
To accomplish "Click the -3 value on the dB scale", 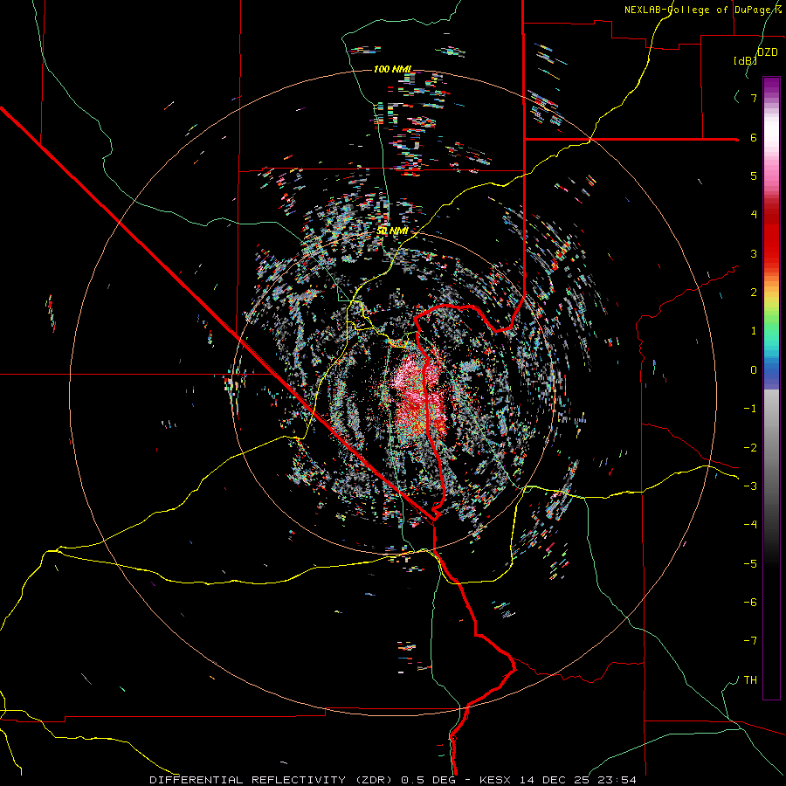I will pyautogui.click(x=750, y=486).
